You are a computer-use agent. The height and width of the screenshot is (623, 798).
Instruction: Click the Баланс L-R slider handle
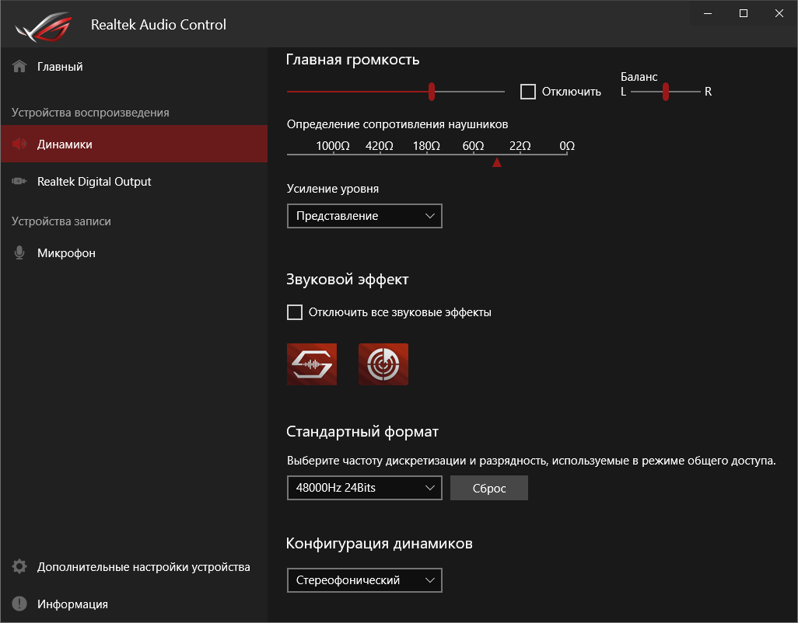click(x=666, y=92)
